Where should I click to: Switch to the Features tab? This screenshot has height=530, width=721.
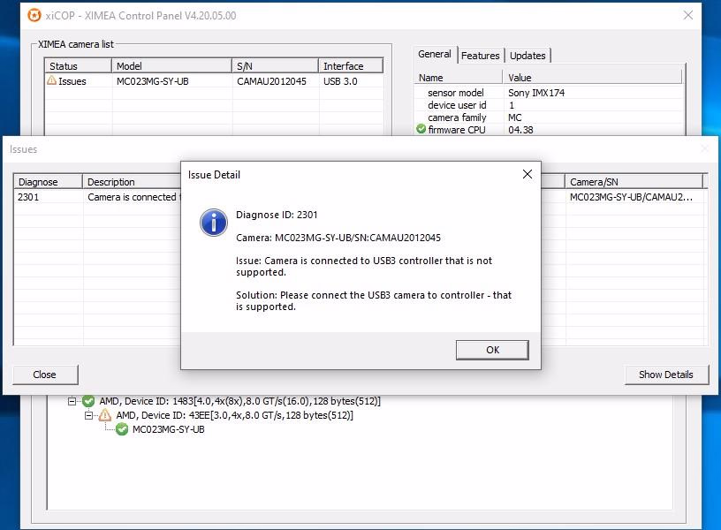(x=481, y=56)
